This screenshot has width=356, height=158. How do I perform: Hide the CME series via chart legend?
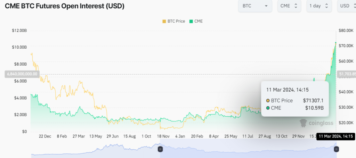196,21
